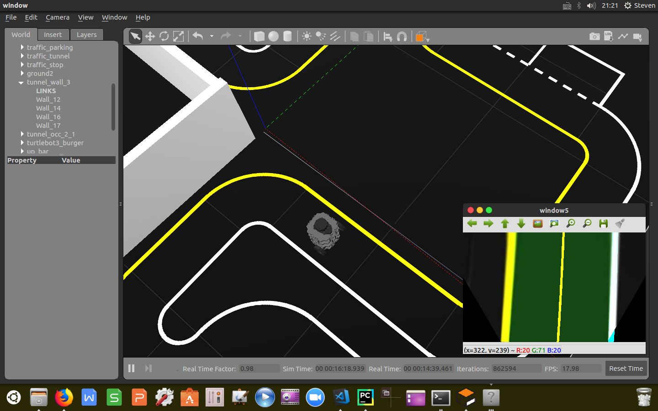Add a directional light
This screenshot has width=658, height=411.
(x=335, y=37)
